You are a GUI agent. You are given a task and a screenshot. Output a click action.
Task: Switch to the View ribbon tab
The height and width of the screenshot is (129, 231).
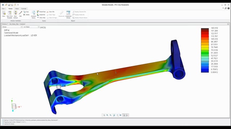[x=17, y=9]
